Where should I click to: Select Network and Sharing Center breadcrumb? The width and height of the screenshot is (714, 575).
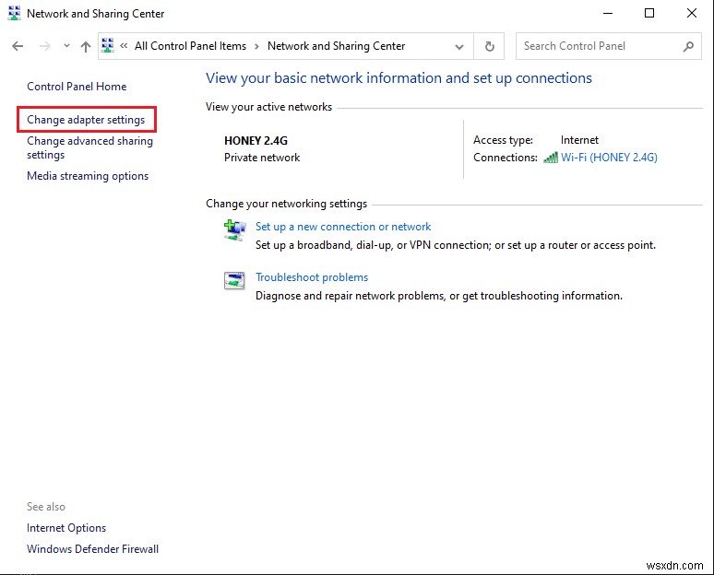[336, 46]
